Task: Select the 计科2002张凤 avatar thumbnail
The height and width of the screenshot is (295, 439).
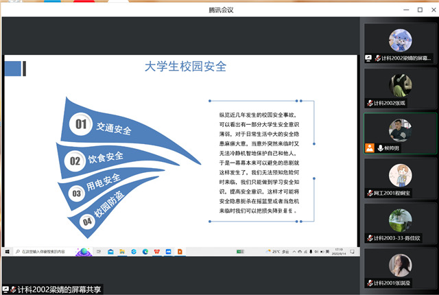Action: (401, 85)
